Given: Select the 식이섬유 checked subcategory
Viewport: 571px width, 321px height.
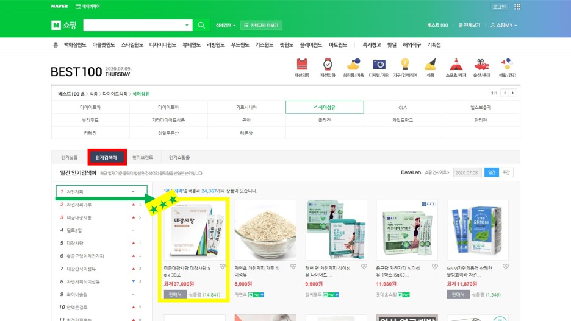Looking at the screenshot, I should click(x=325, y=107).
